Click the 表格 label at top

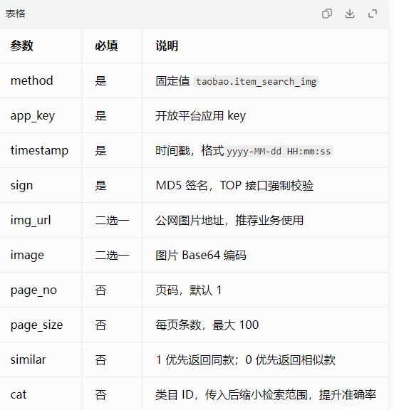pyautogui.click(x=15, y=14)
